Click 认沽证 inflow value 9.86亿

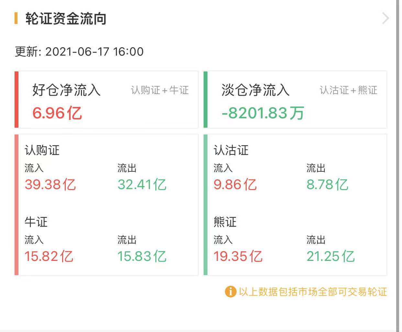coord(235,185)
